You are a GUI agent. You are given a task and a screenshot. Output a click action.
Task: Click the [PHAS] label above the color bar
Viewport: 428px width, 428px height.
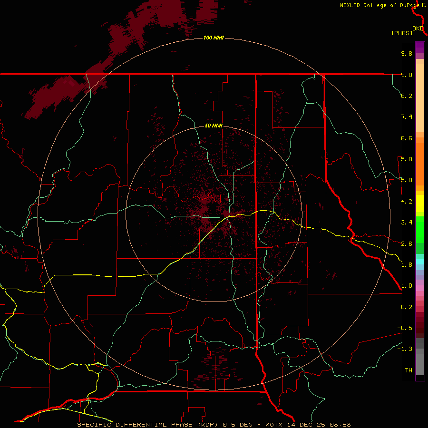tap(402, 33)
